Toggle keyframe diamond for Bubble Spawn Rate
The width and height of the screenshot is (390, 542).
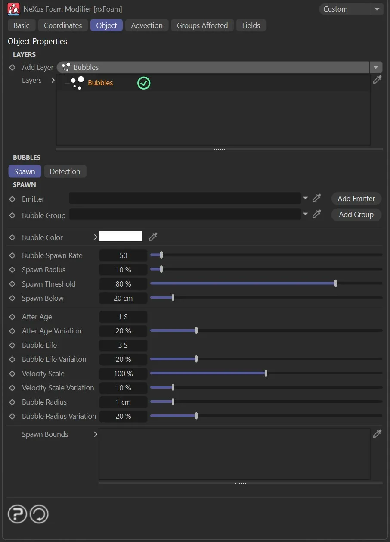tap(12, 255)
